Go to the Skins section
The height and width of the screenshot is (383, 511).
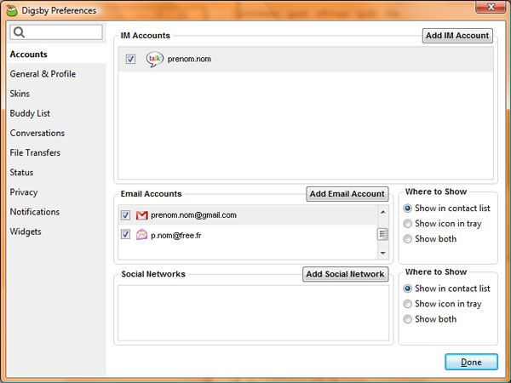pos(20,94)
